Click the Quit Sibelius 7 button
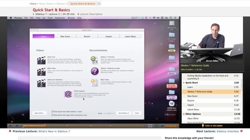The width and height of the screenshot is (250, 140). tap(124, 113)
